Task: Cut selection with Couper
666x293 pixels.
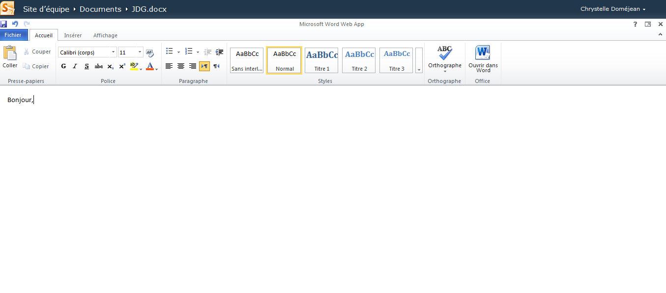Action: 37,52
